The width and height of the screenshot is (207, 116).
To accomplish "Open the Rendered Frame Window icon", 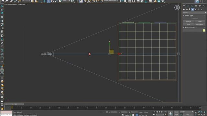I will 159,1.
